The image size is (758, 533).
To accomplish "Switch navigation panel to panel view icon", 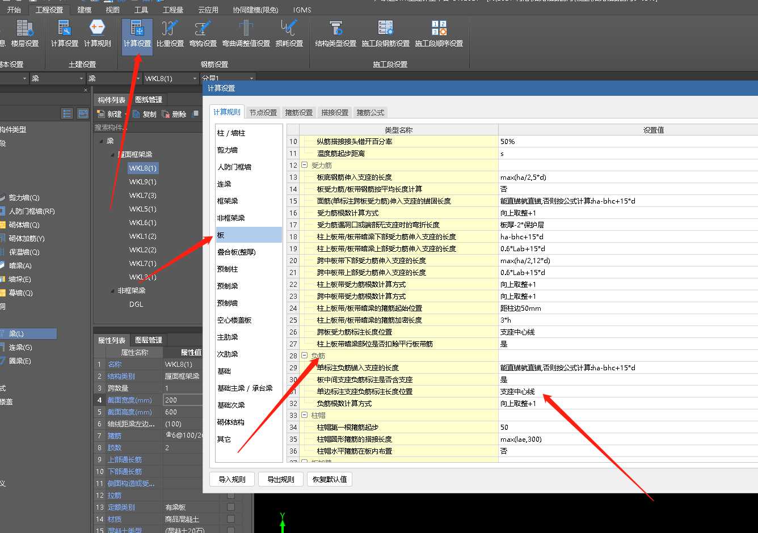I will pos(83,113).
